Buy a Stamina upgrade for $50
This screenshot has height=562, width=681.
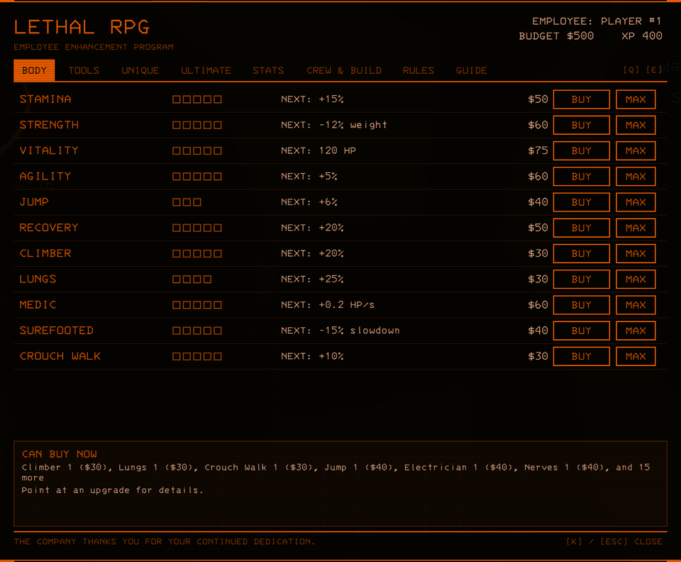[x=581, y=99]
